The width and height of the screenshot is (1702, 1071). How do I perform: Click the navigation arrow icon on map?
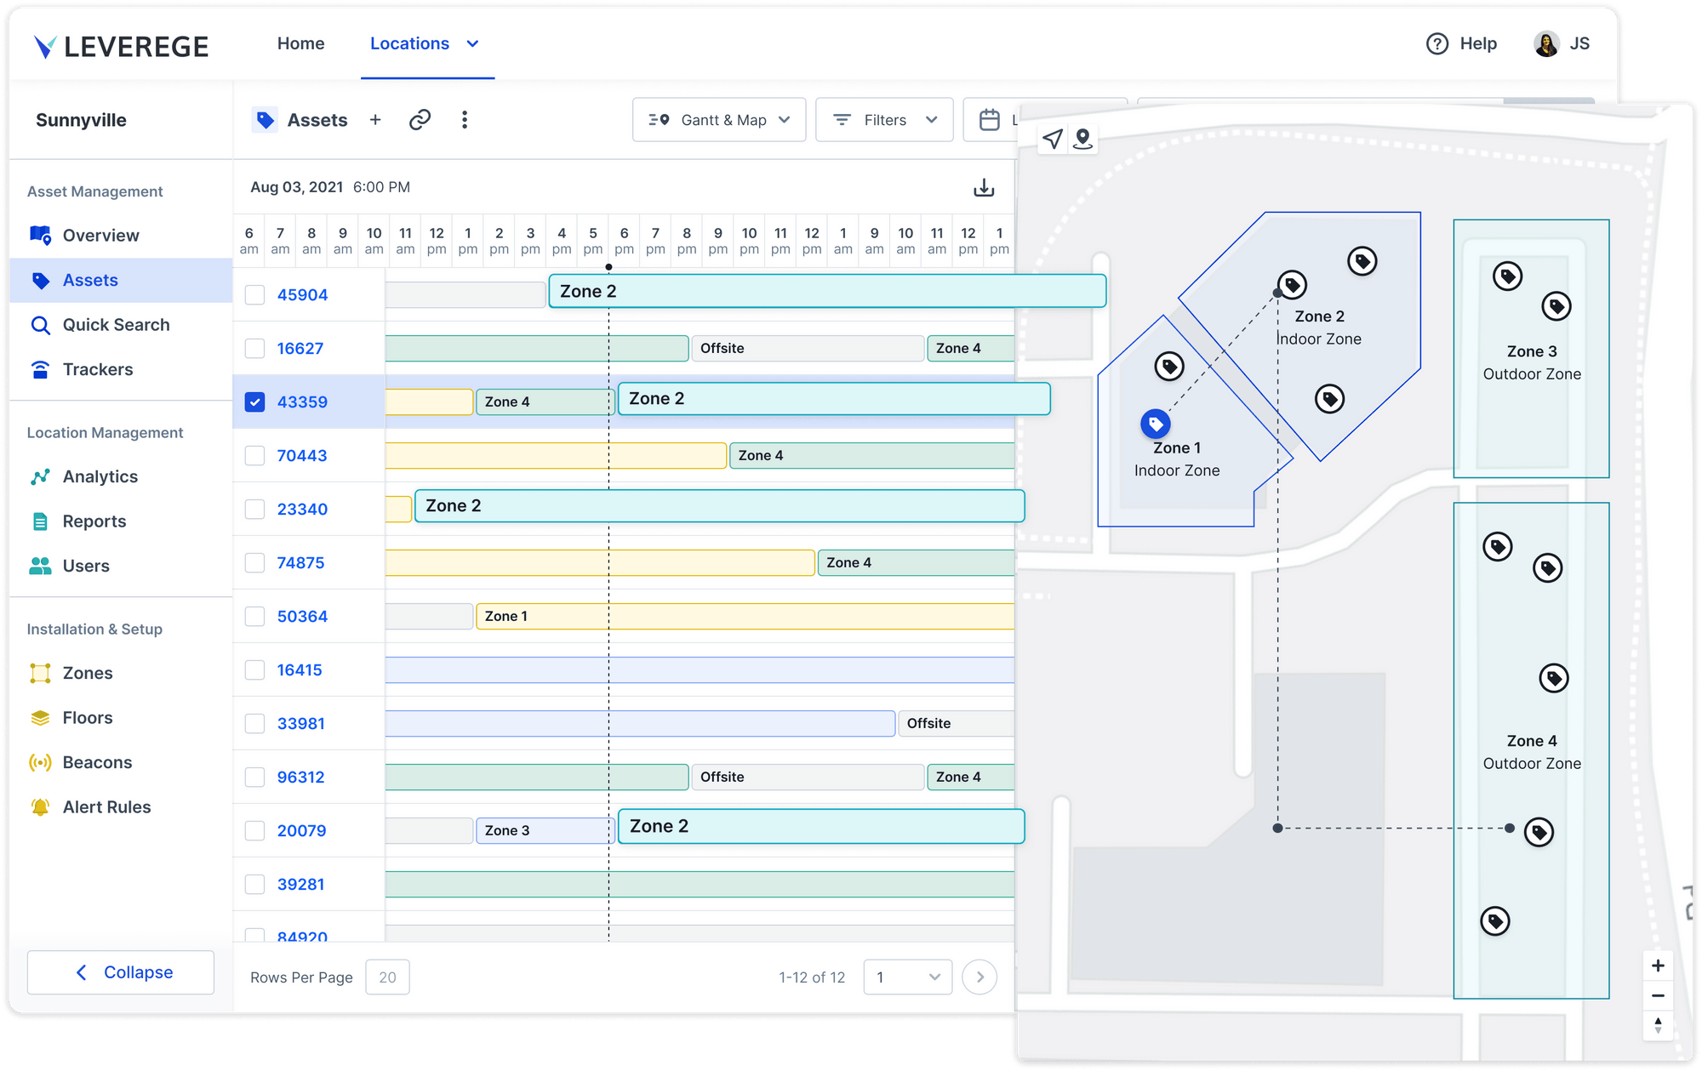point(1053,139)
